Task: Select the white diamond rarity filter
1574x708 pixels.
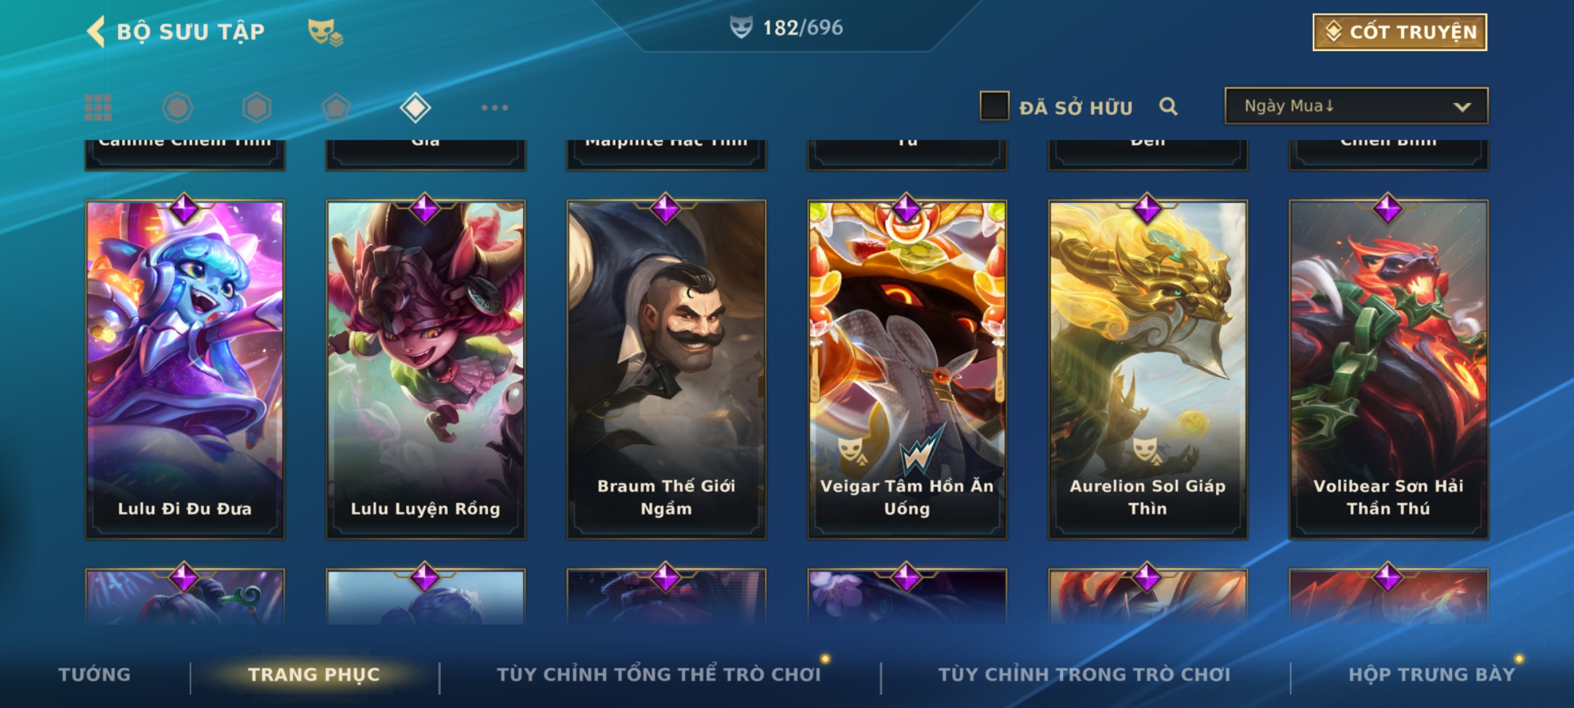Action: (415, 108)
